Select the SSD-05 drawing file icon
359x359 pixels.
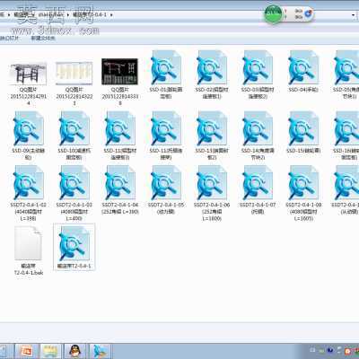pos(347,68)
